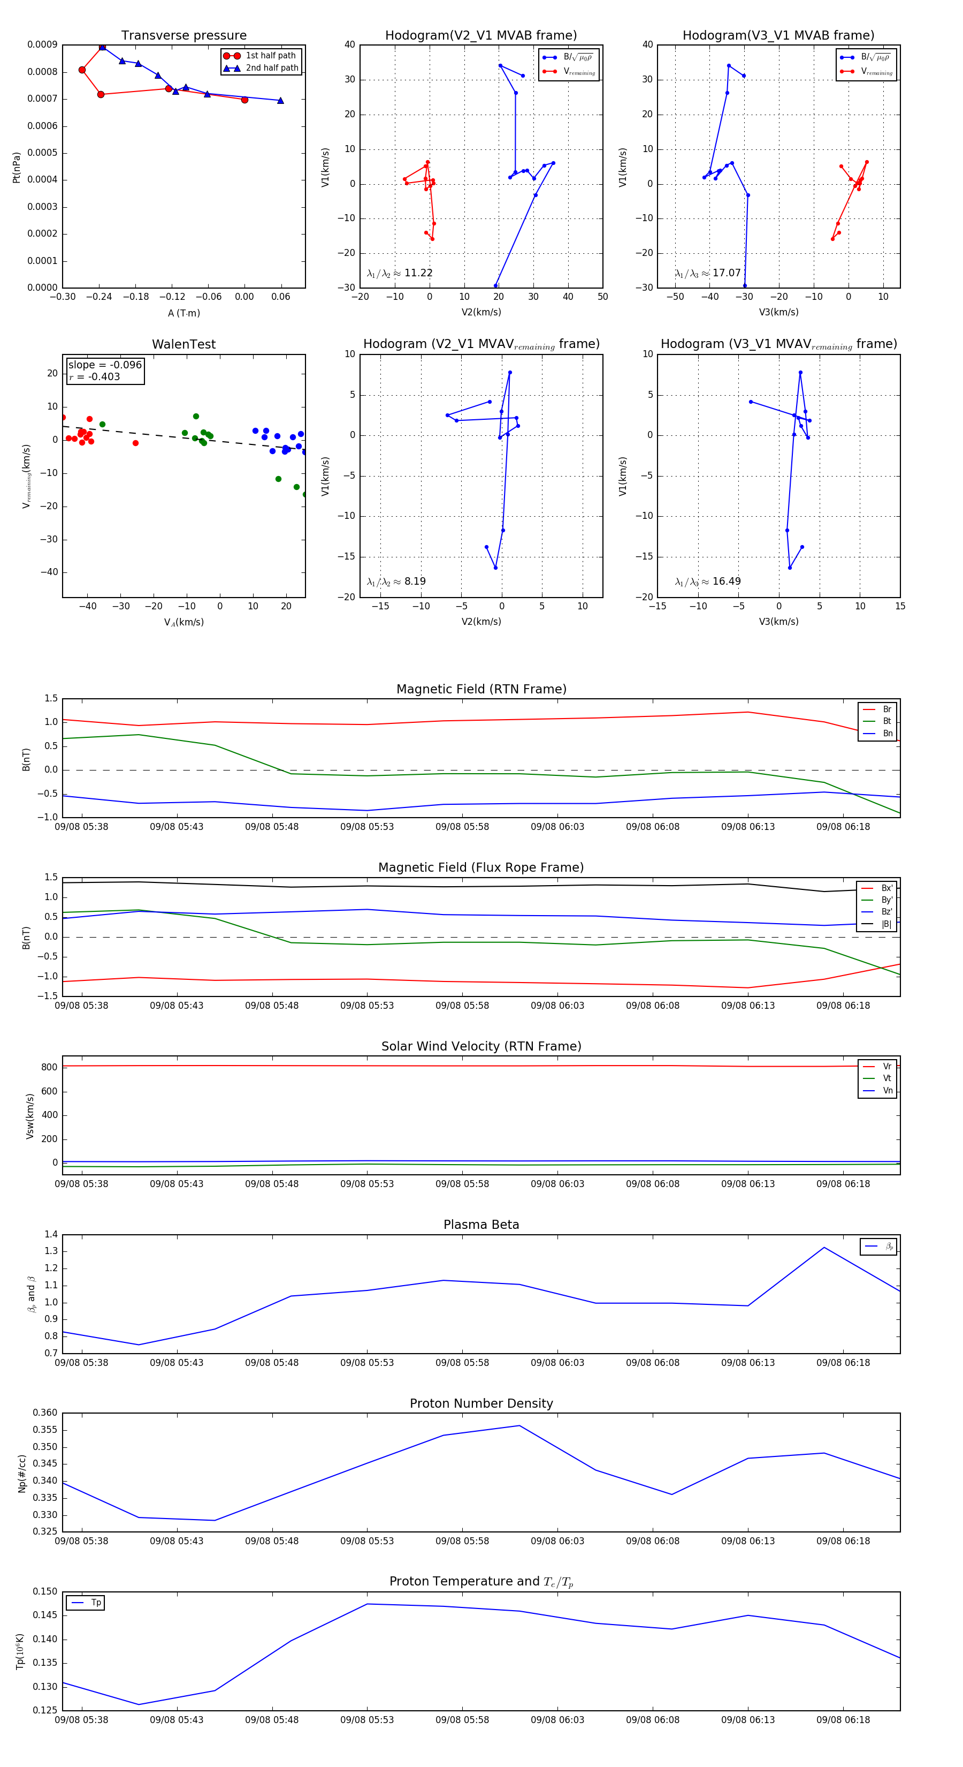Click the 'Hodogram (V3_V1 MVAV remaining frame)' title
963x1767 pixels.
778,344
